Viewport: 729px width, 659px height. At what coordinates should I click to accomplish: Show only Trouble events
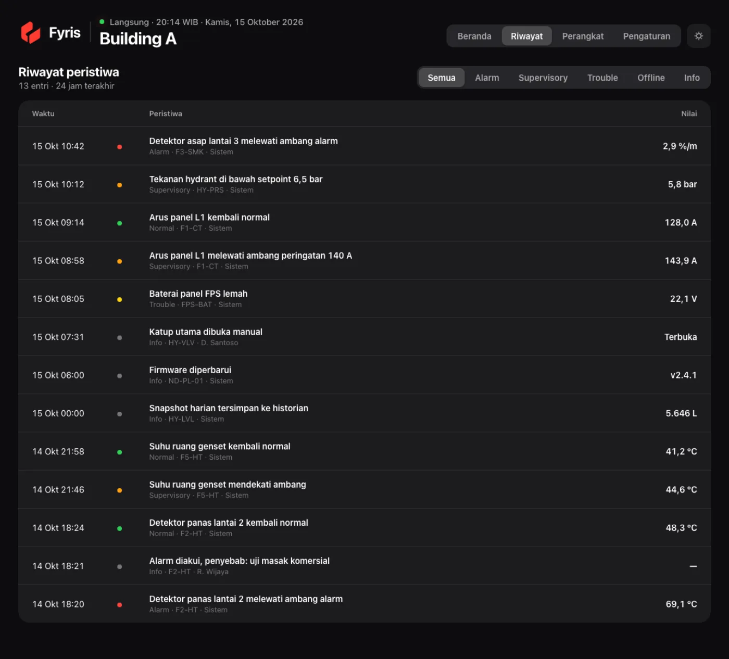tap(602, 78)
